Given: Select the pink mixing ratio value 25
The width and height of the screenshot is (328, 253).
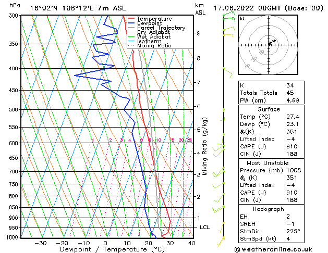Looking at the screenshot, I should (189, 140).
